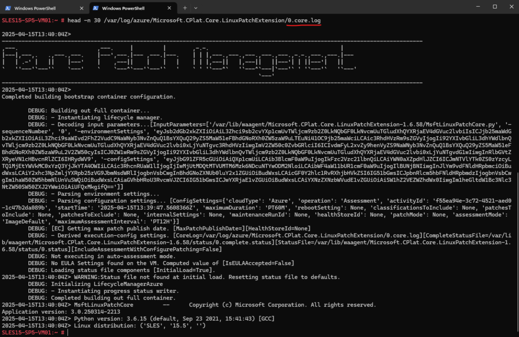Click 'Instantiating progress status writer.' line
This screenshot has height=337, width=519.
point(103,291)
